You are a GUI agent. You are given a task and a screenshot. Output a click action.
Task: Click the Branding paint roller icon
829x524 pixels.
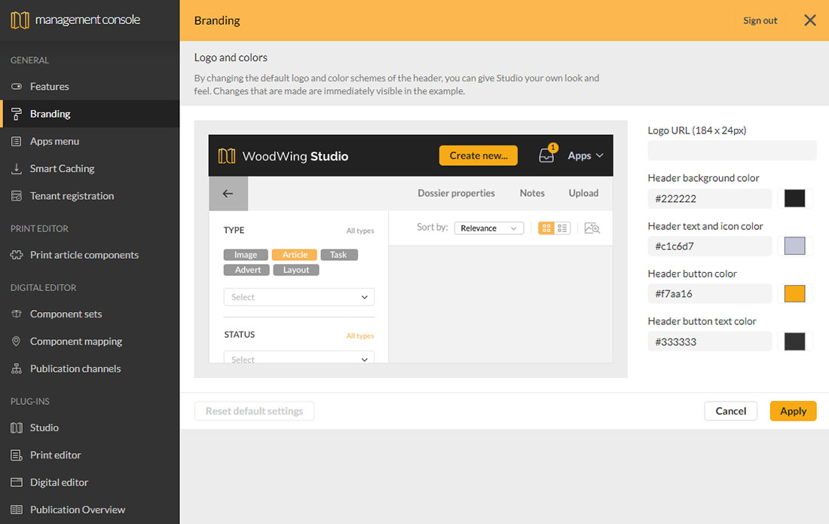(17, 114)
